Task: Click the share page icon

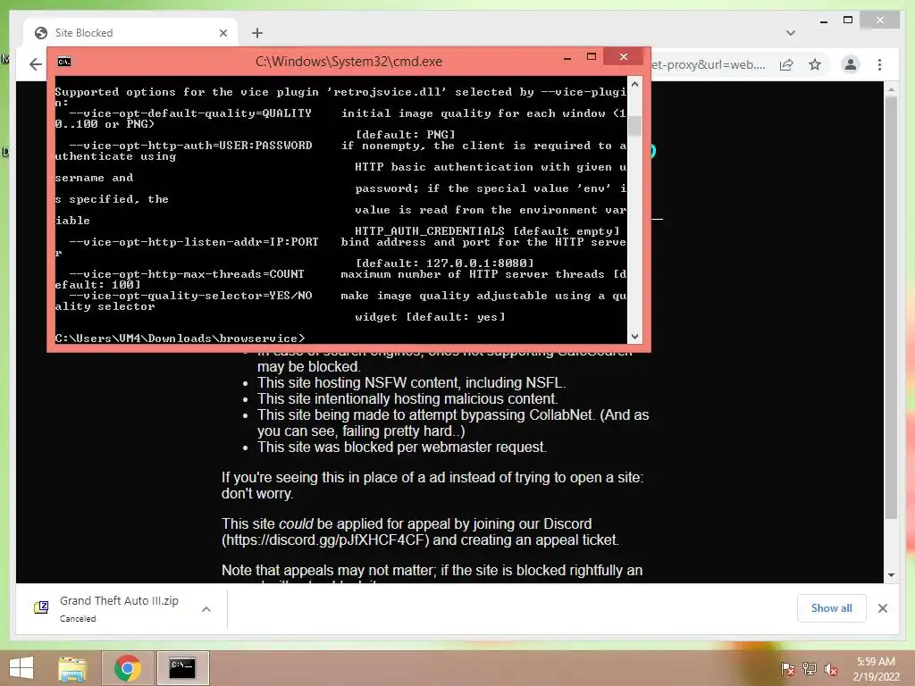Action: (786, 64)
